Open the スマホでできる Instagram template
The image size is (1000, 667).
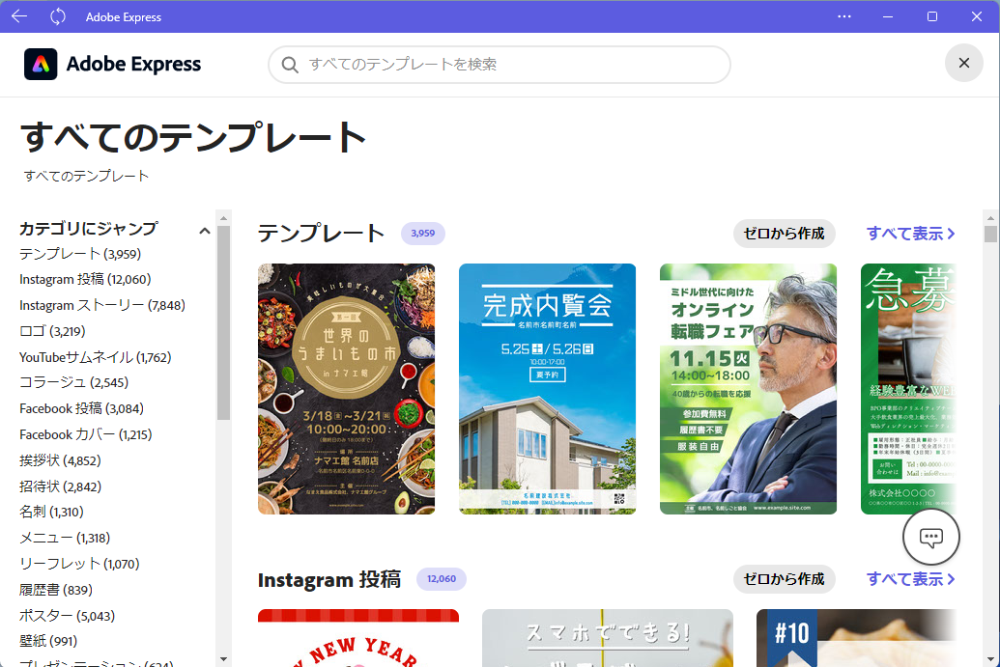(x=608, y=638)
